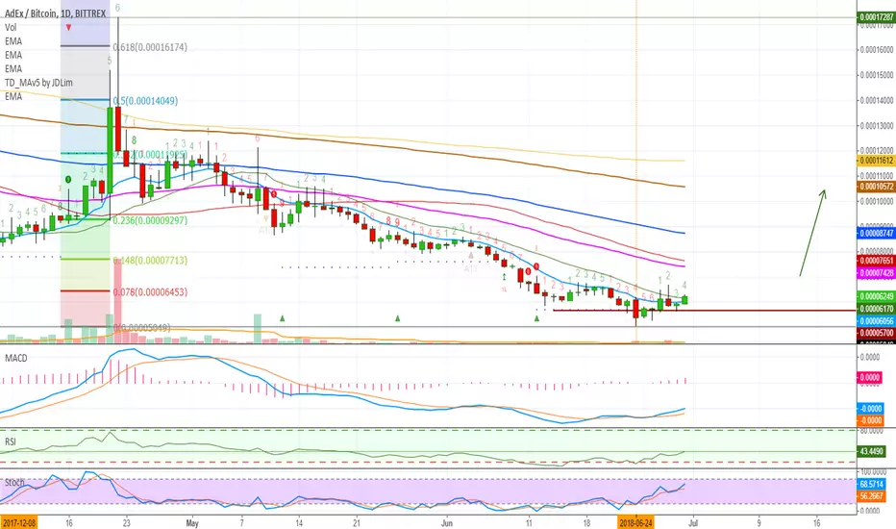Click the 43.4490 RSI value tag
This screenshot has width=896, height=529.
click(x=872, y=452)
